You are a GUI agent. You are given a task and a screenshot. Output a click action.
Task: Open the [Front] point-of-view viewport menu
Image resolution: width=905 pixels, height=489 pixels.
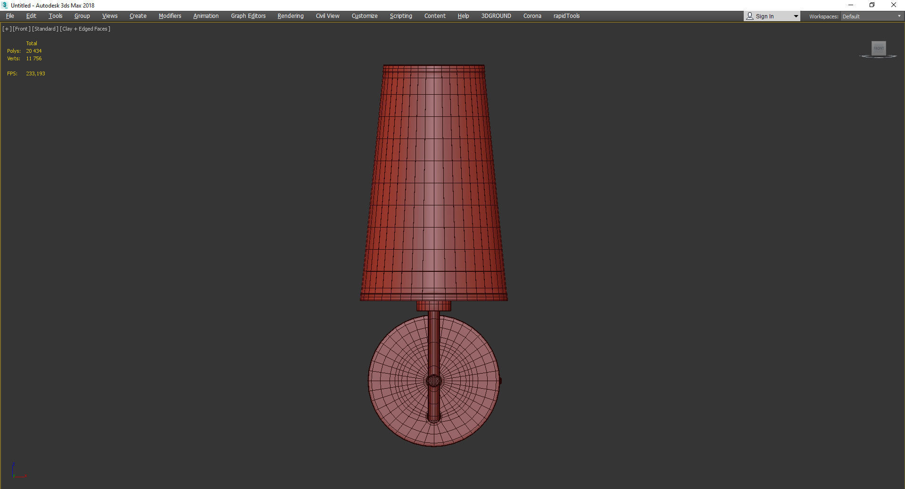point(22,29)
